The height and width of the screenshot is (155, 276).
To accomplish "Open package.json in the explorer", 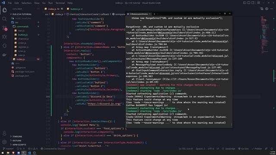I will [22, 76].
